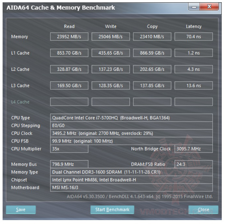Select L1 Cache Latency 1.2 ns
Screen dimensions: 225x224
193,53
